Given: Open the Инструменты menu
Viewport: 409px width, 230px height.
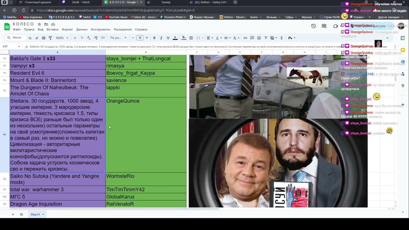Looking at the screenshot, I should 100,29.
